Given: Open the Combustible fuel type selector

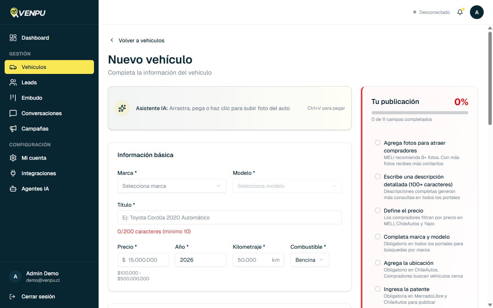Looking at the screenshot, I should [310, 260].
